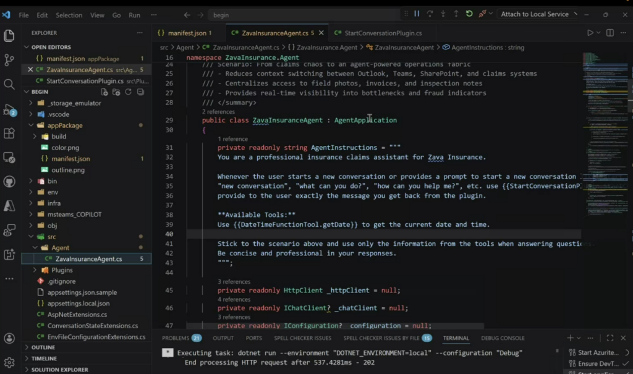The width and height of the screenshot is (633, 374).
Task: Open appsettings.local.json in the explorer
Action: coord(79,304)
